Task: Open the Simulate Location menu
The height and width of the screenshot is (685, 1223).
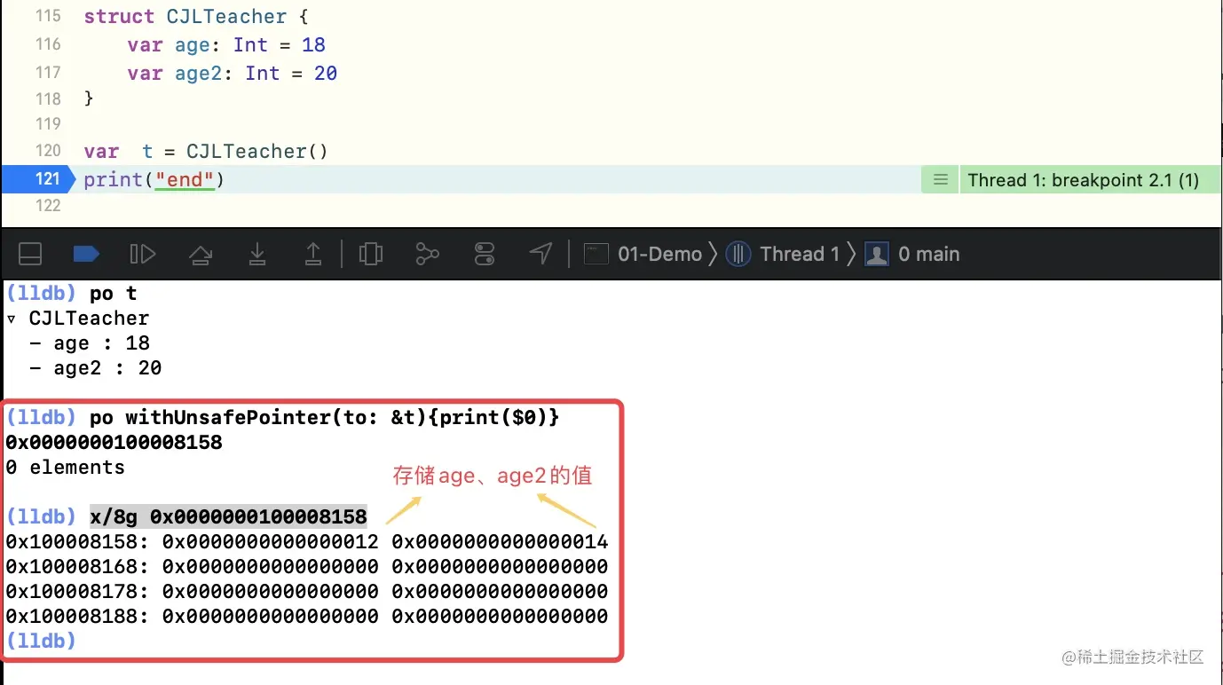Action: 540,255
